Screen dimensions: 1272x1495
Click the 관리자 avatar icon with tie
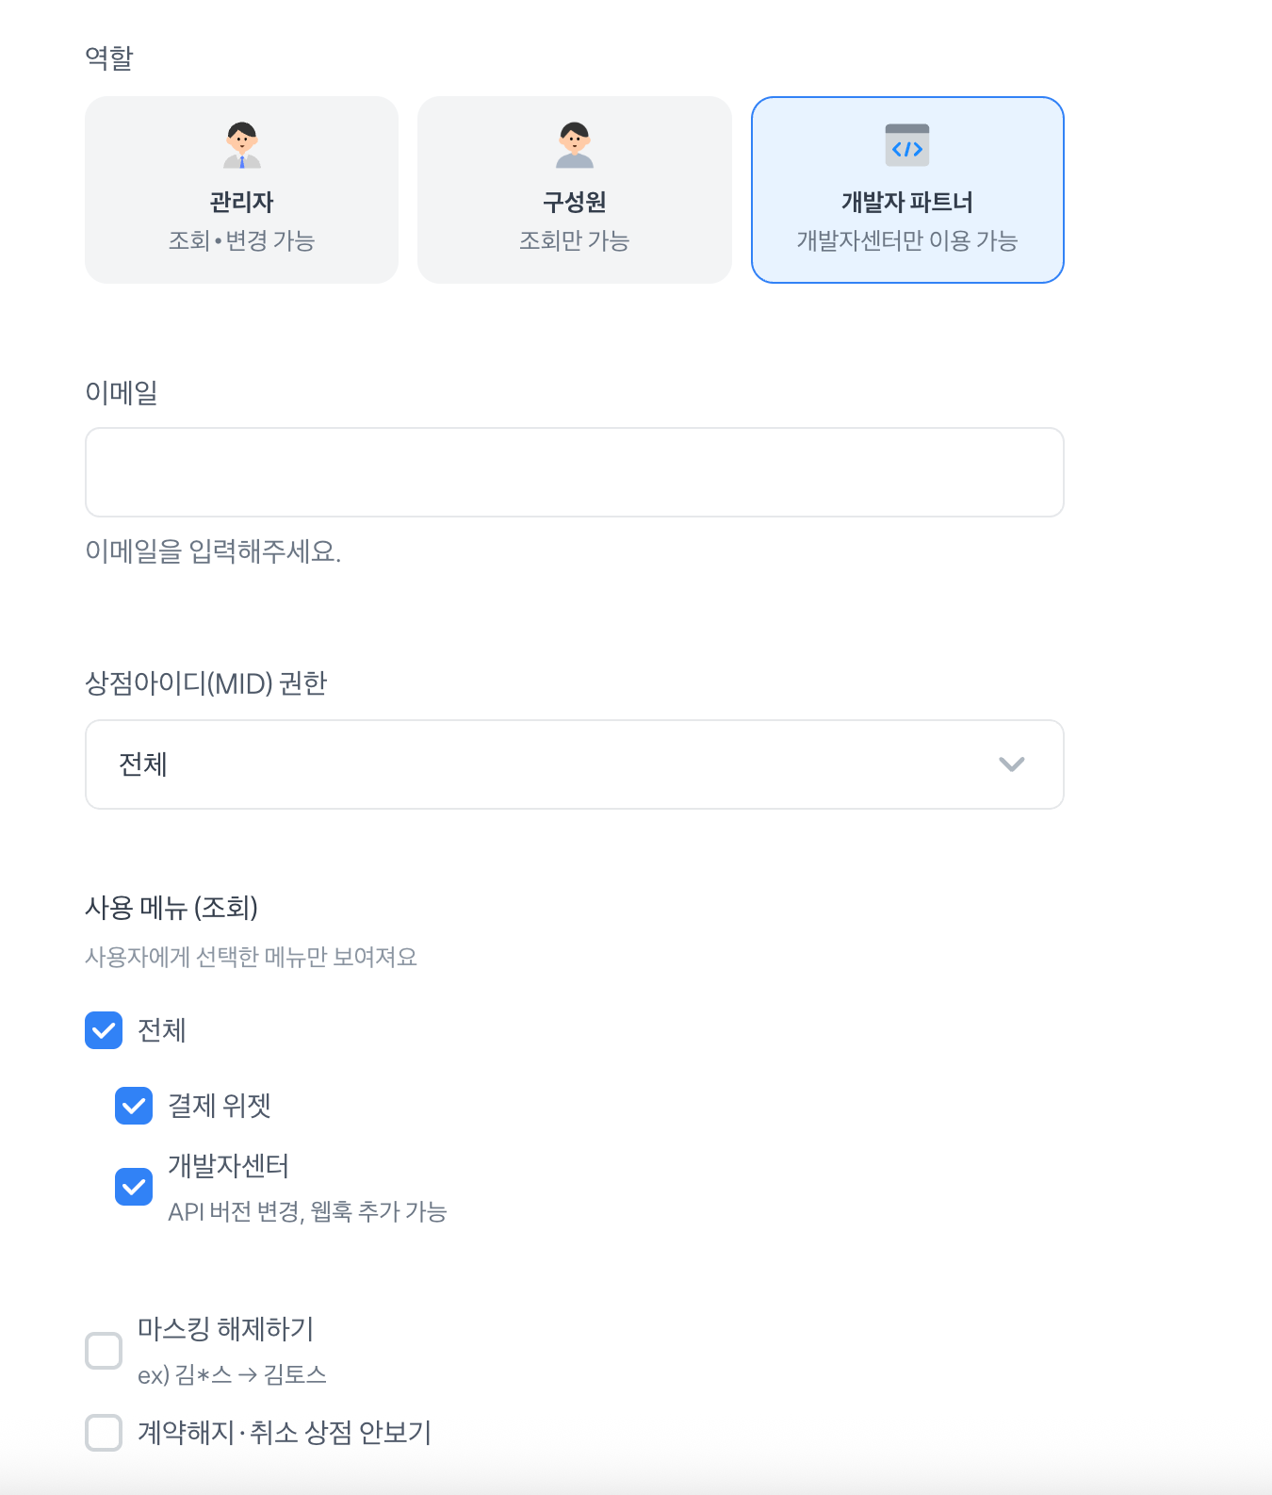[x=242, y=145]
